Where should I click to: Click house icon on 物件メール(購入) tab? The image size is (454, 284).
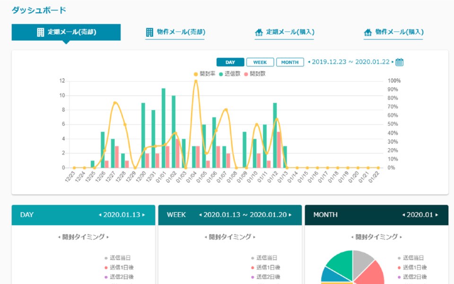(368, 32)
